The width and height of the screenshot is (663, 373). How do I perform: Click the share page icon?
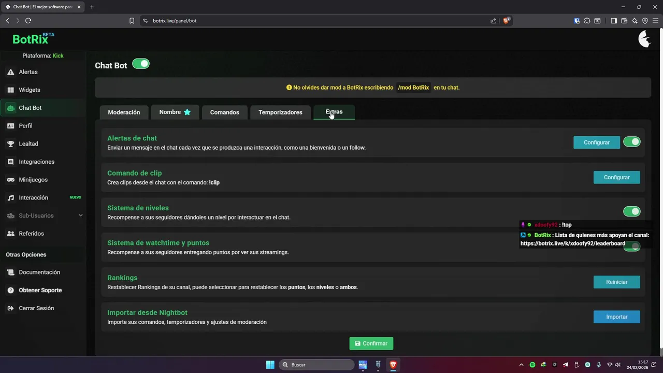point(493,21)
